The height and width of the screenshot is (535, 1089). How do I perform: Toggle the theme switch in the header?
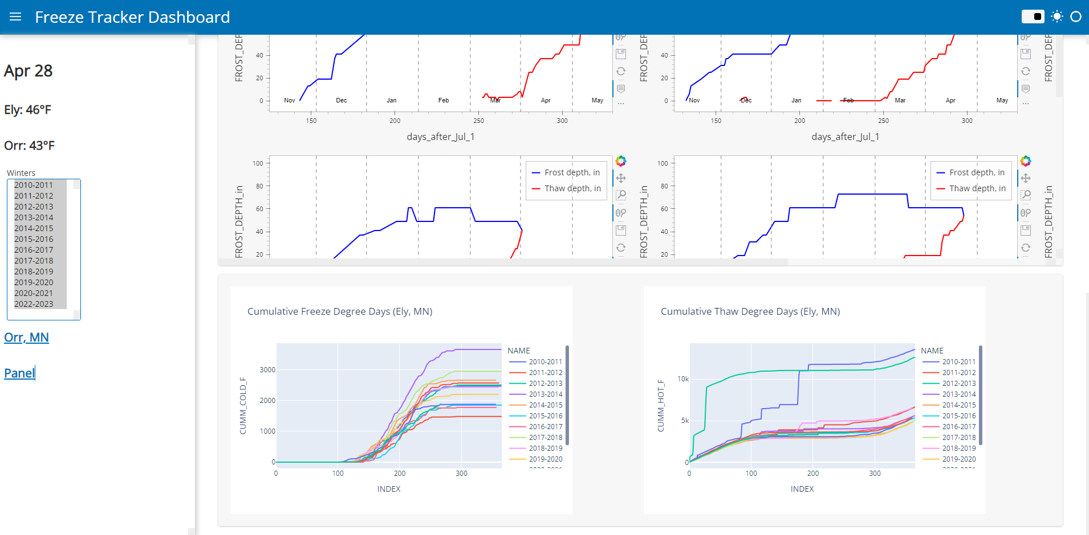coord(1033,17)
